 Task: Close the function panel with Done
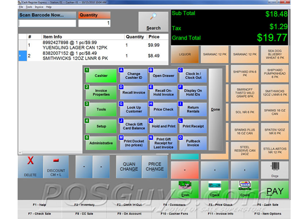[x=215, y=110]
